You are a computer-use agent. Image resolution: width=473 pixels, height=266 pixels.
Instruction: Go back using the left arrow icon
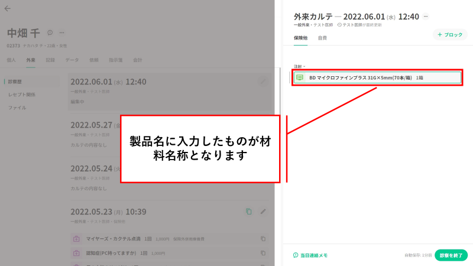click(8, 8)
